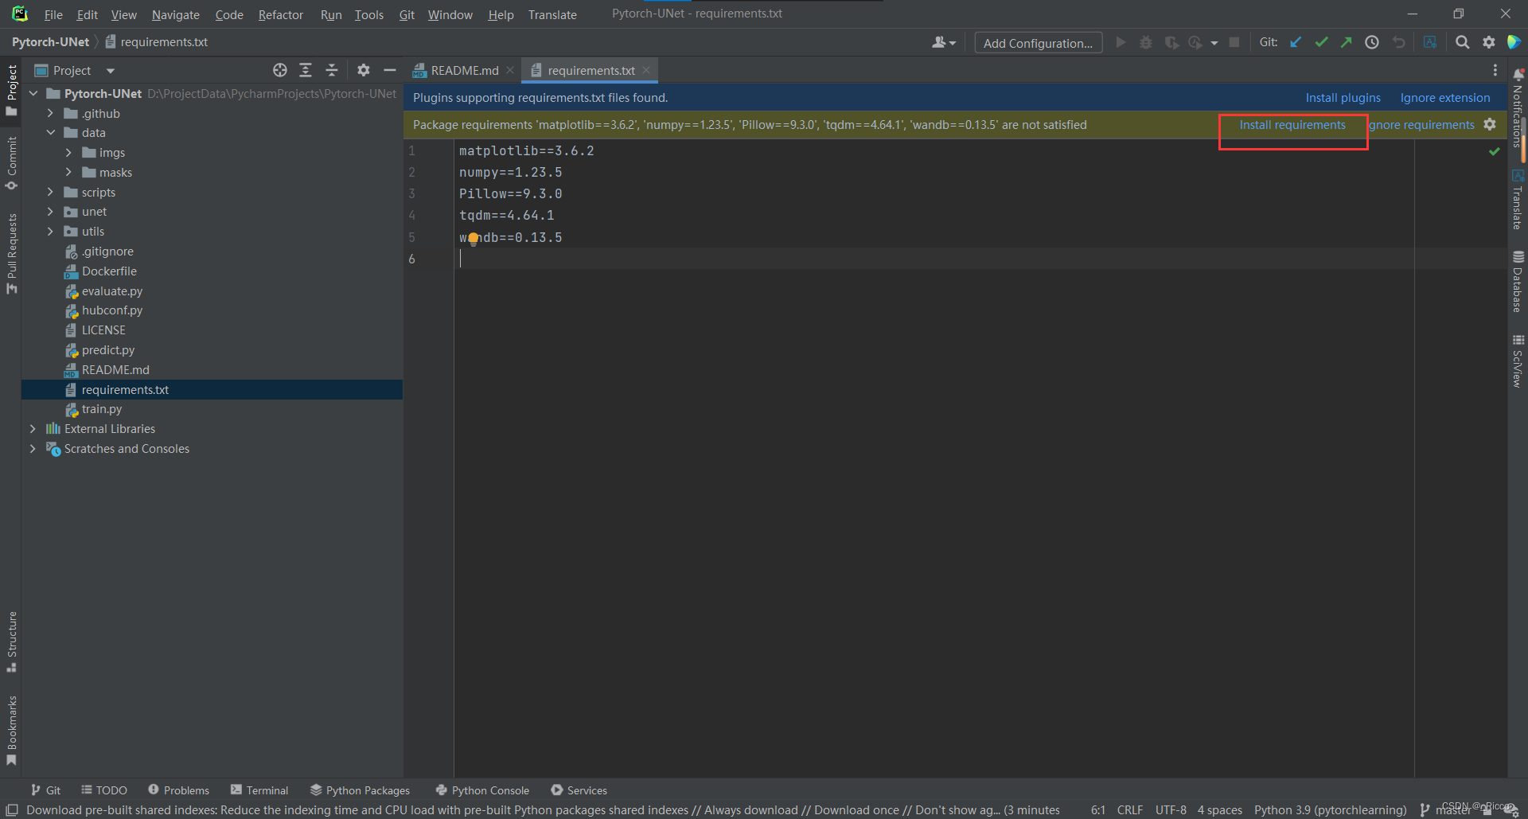Click the Select Opened File target icon
Screen dimensions: 1528x819
click(280, 70)
